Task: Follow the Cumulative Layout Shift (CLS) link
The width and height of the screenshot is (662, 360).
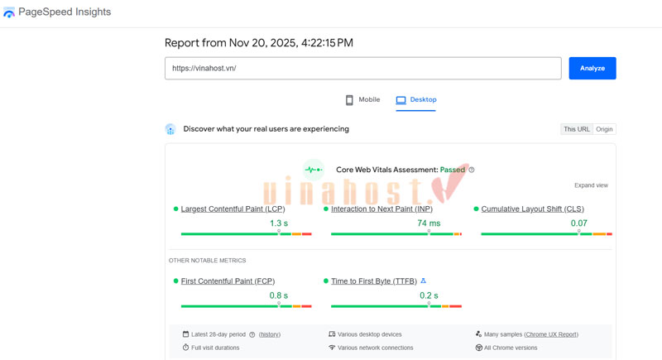Action: pyautogui.click(x=532, y=209)
